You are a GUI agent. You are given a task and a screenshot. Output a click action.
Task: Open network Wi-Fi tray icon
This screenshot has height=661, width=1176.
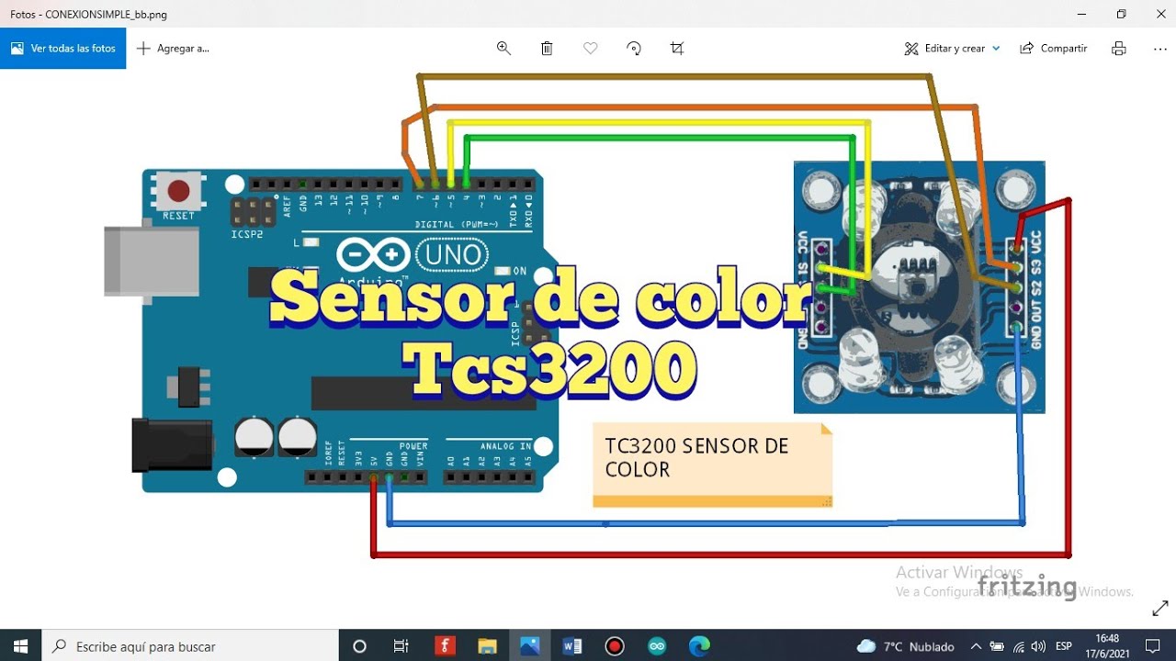(1019, 646)
